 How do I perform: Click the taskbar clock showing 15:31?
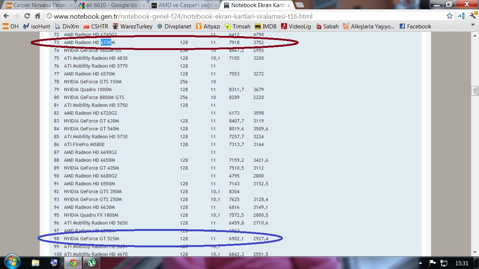click(x=462, y=263)
